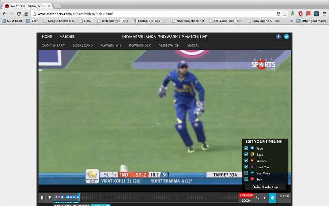Switch to the SCORECARD tab

tap(83, 45)
